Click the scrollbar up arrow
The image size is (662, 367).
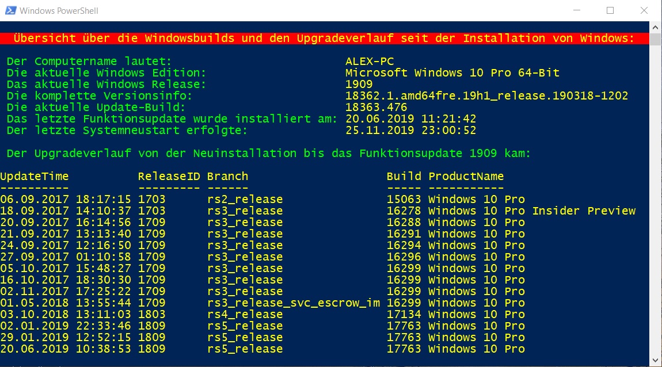(x=655, y=28)
